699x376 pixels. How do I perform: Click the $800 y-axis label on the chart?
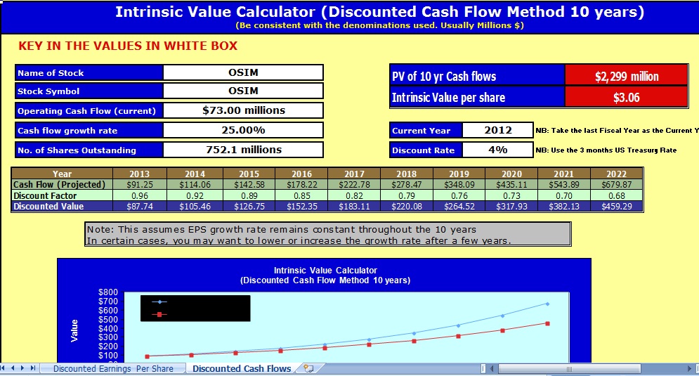click(108, 292)
